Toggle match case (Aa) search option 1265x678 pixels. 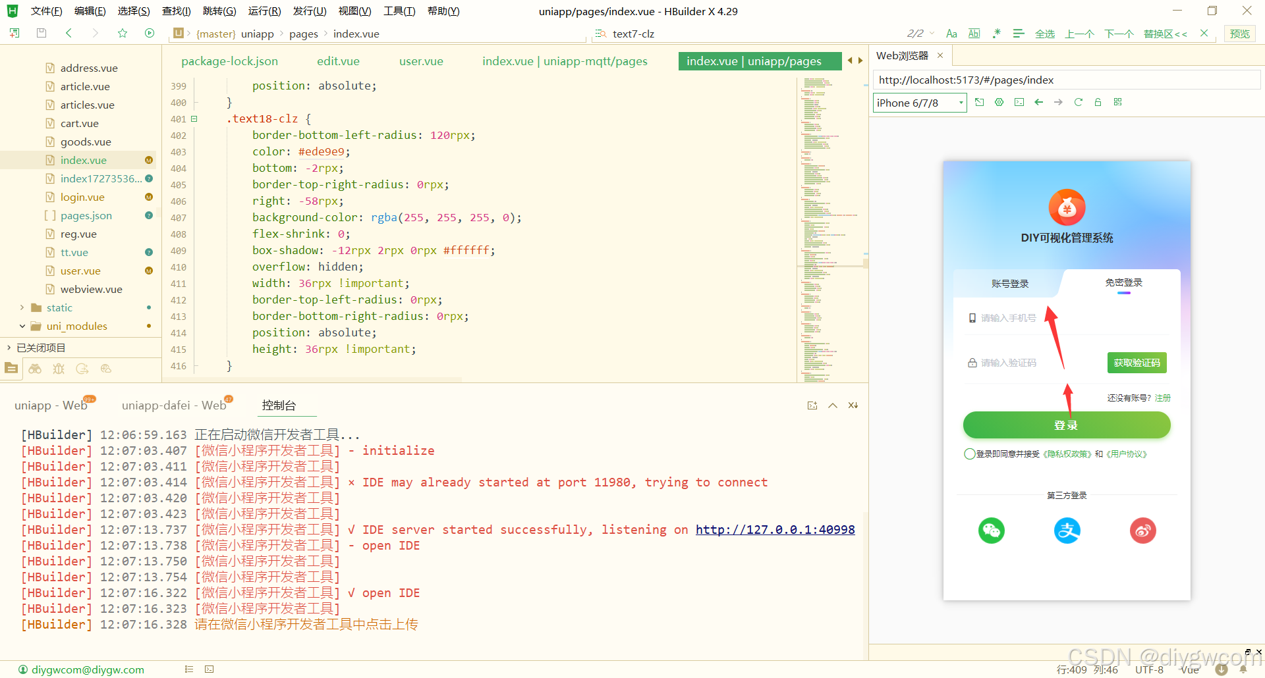click(x=951, y=34)
